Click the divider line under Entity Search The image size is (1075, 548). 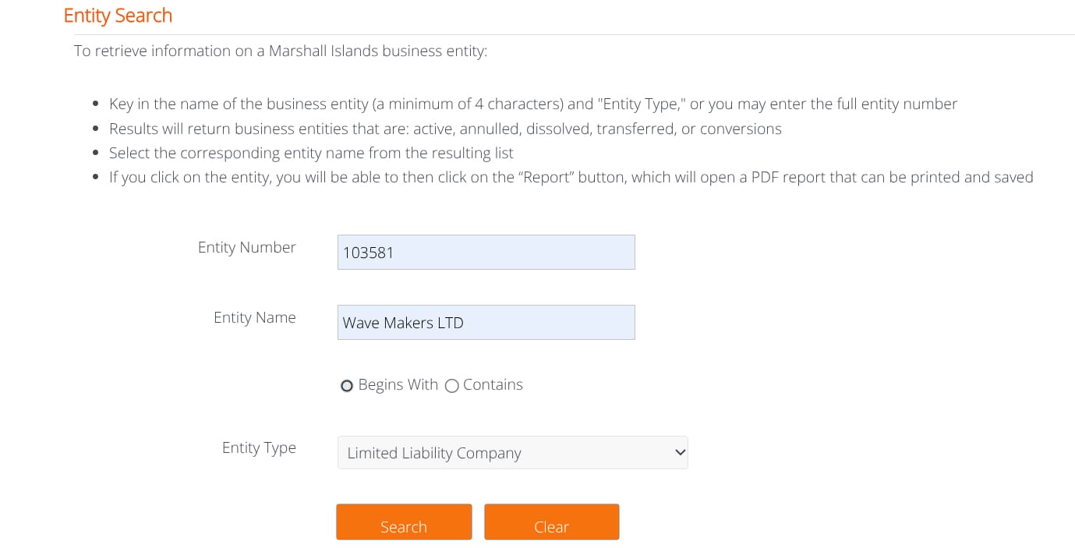[x=574, y=34]
